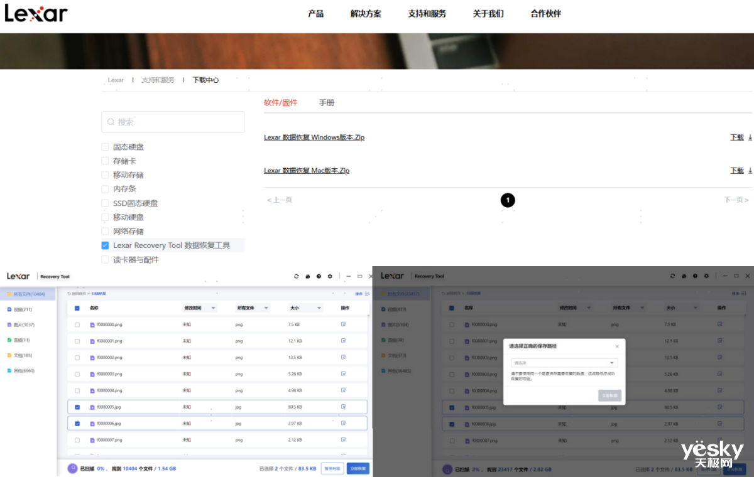Tick f0000000.png checkbox in left Recovery window
Screen dimensions: 754x477
pyautogui.click(x=77, y=324)
